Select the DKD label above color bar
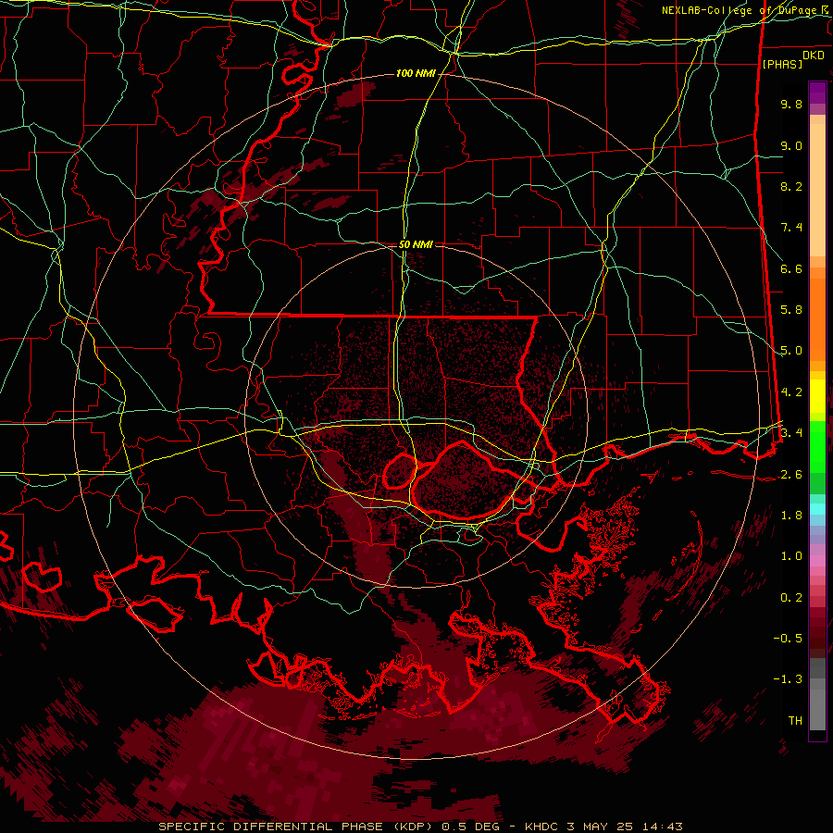833x833 pixels. pyautogui.click(x=814, y=56)
